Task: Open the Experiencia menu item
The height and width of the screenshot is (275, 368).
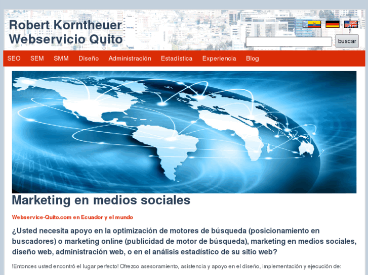Action: pyautogui.click(x=219, y=58)
